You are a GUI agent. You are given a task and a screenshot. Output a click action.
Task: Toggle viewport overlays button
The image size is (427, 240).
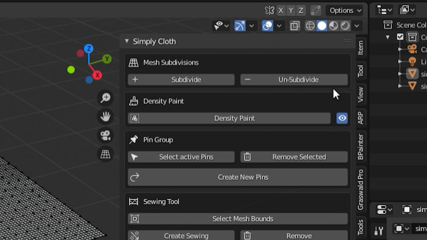(267, 26)
